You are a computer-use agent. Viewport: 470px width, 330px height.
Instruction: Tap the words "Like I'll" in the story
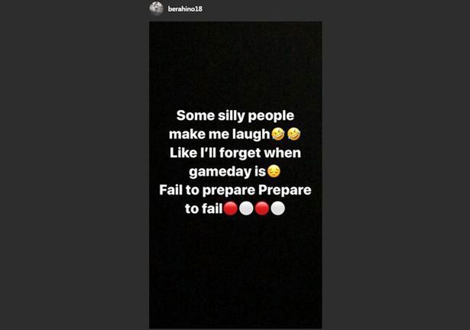pyautogui.click(x=188, y=153)
